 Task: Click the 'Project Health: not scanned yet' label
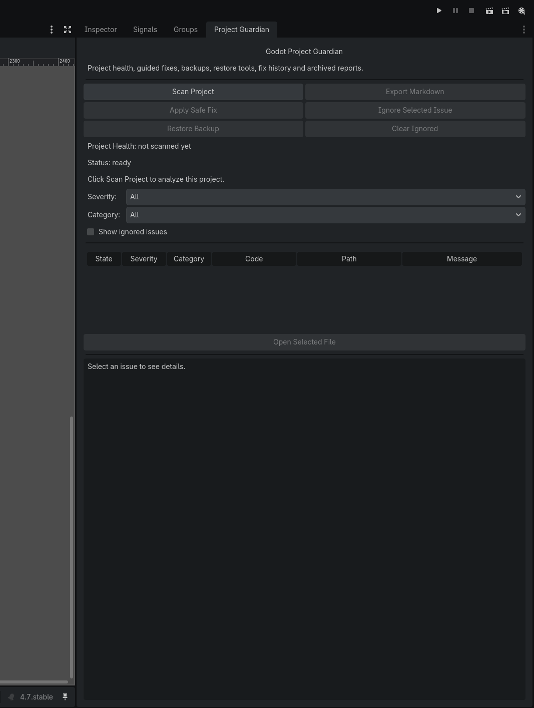tap(139, 146)
